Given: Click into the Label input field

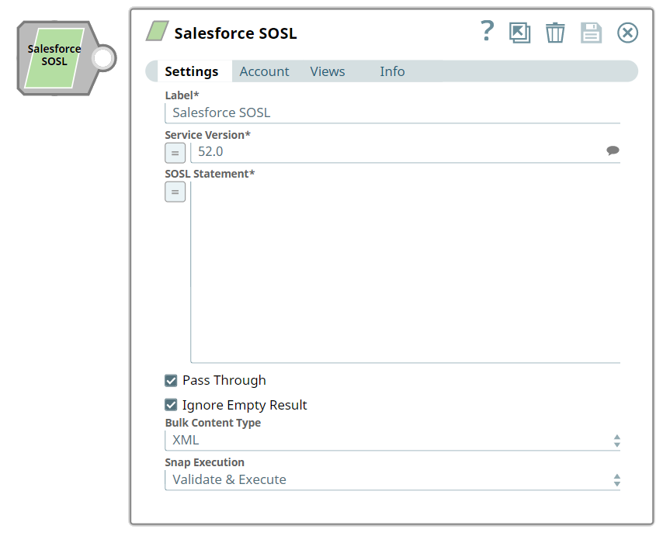Looking at the screenshot, I should point(392,113).
